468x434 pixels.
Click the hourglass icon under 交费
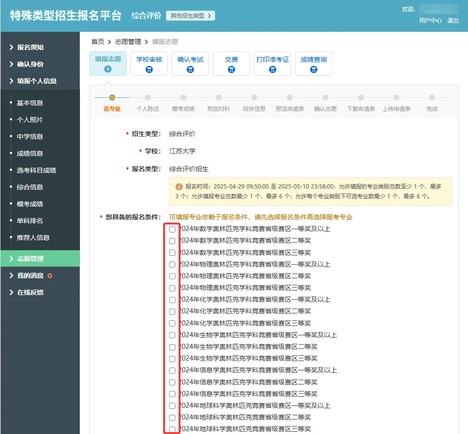pos(231,70)
